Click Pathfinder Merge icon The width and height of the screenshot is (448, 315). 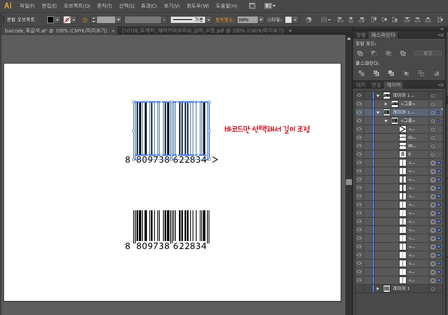pyautogui.click(x=391, y=73)
